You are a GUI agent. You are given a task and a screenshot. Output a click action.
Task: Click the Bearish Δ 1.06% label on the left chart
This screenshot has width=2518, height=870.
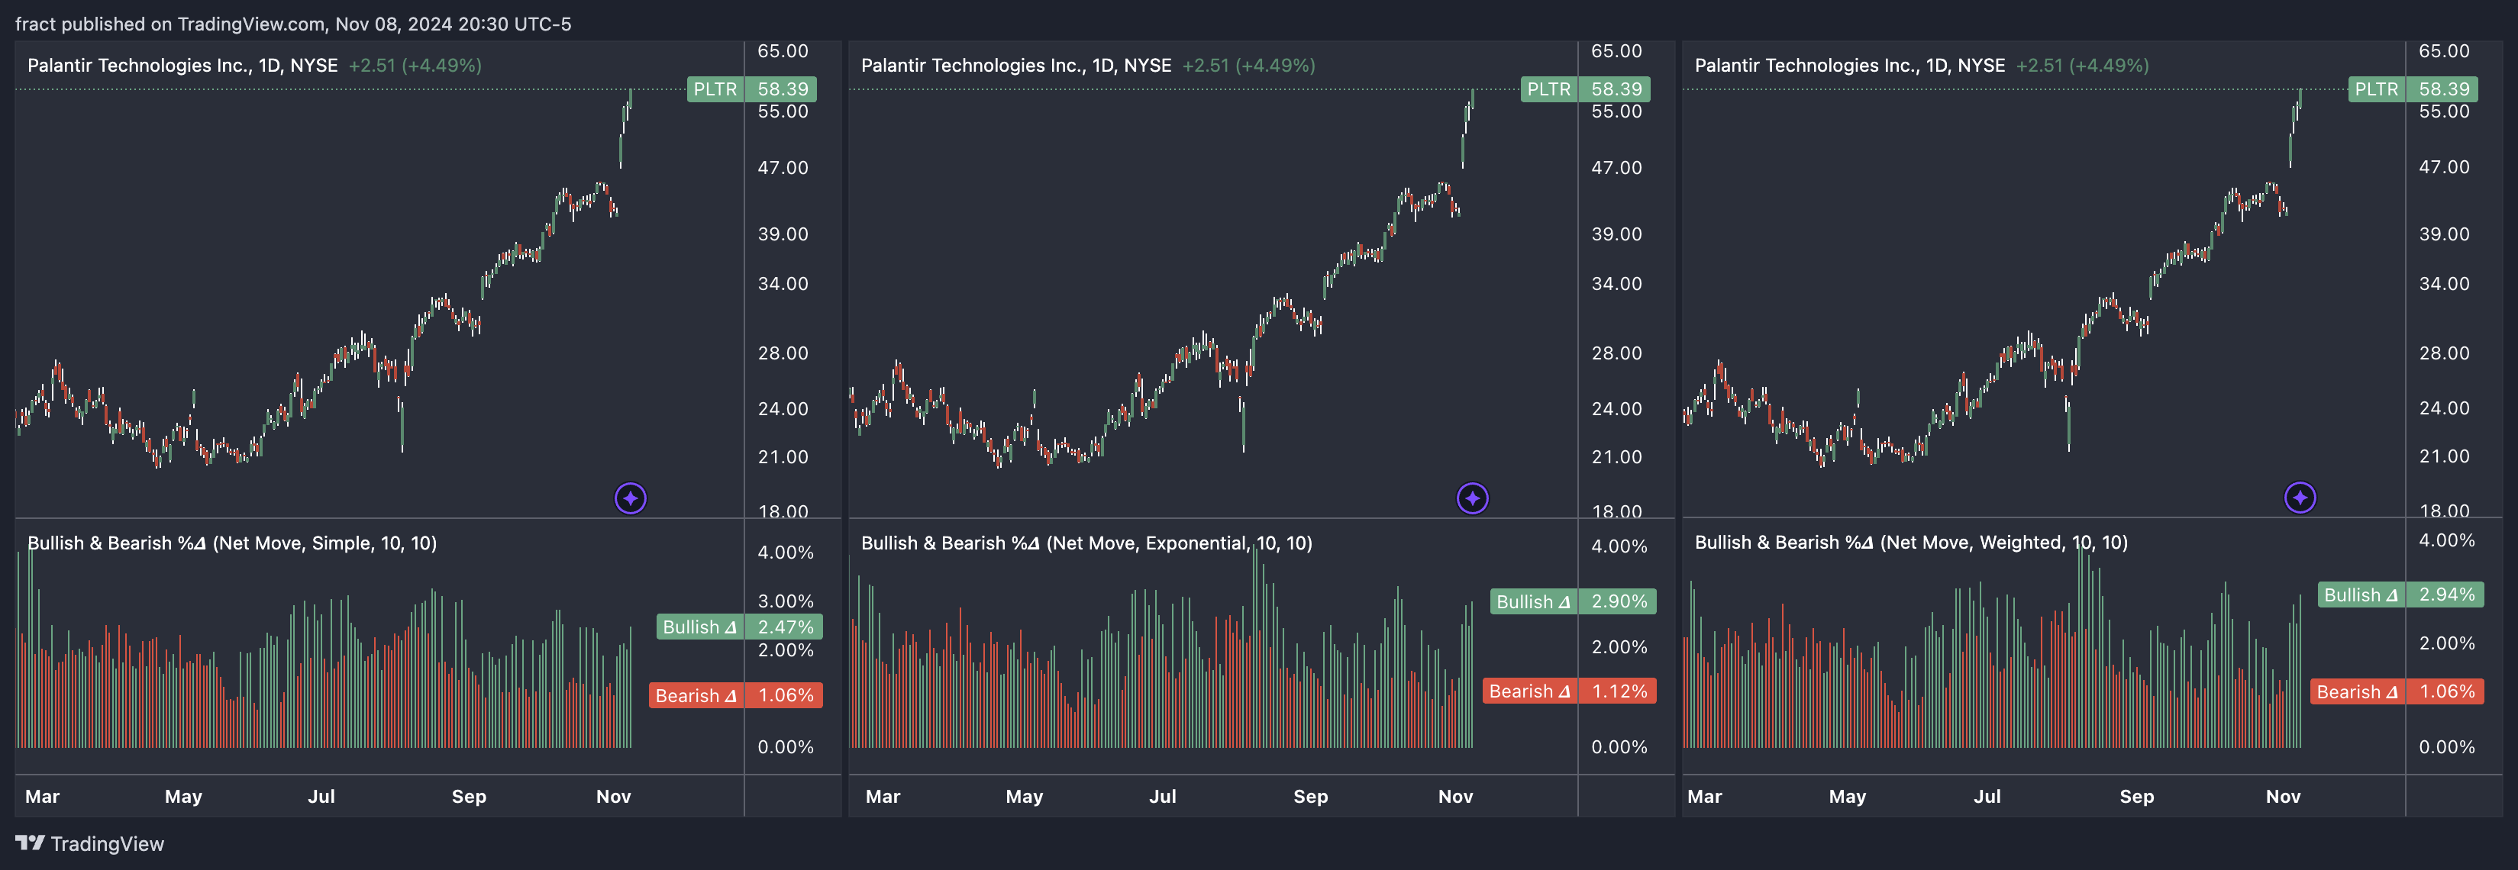tap(736, 695)
